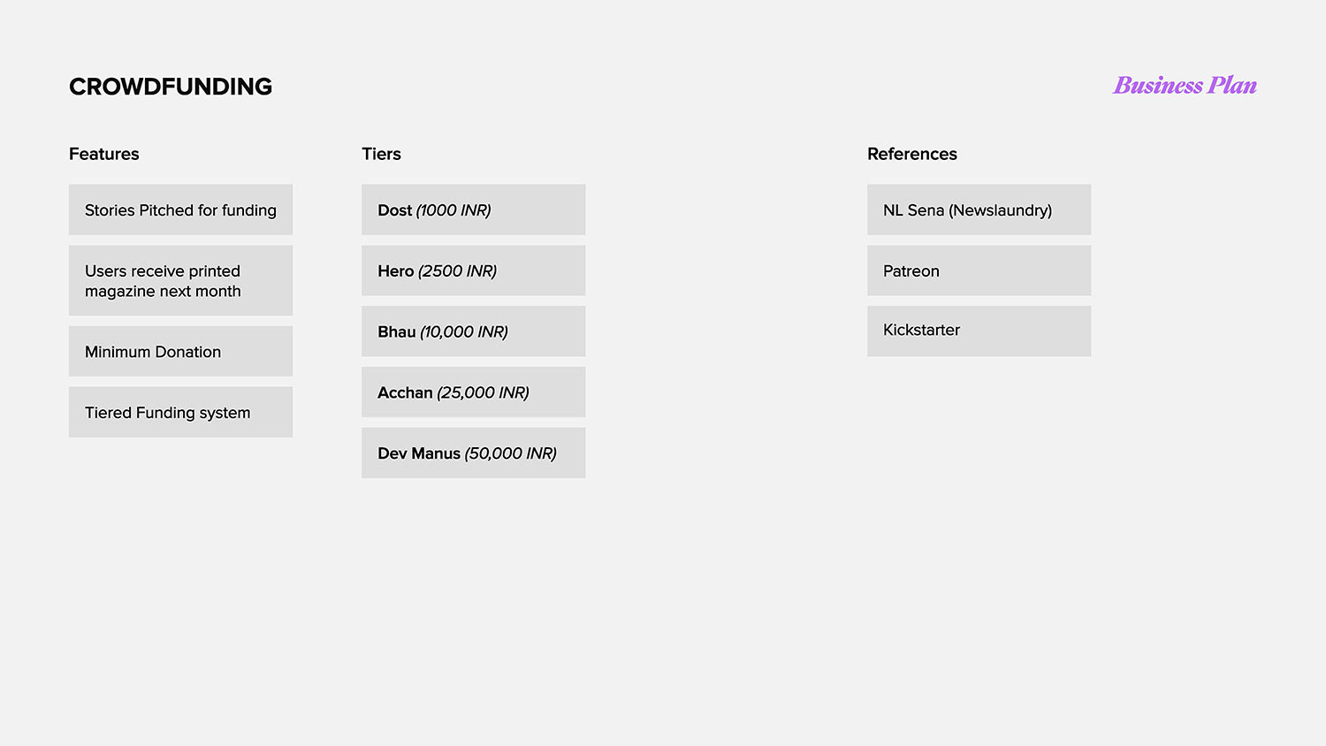Image resolution: width=1326 pixels, height=746 pixels.
Task: Click the (50,000 INR) amount text
Action: (511, 453)
